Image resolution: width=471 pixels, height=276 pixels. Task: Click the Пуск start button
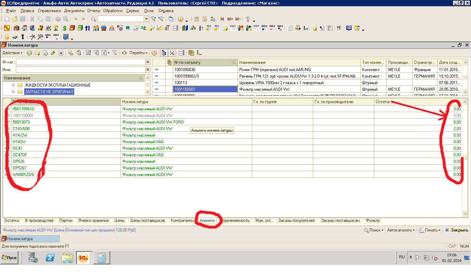pos(9,258)
